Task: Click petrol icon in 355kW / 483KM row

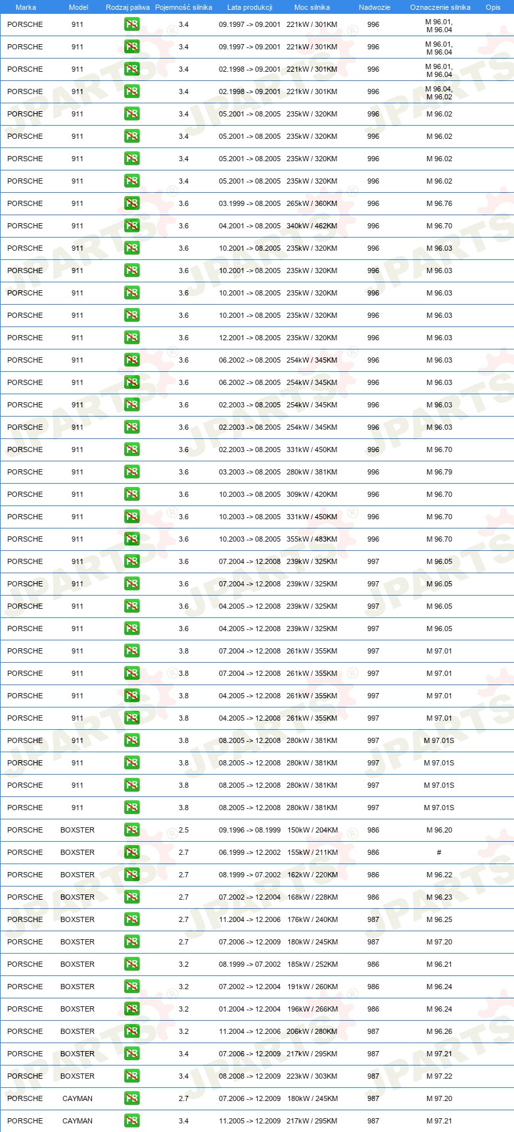Action: click(x=131, y=539)
